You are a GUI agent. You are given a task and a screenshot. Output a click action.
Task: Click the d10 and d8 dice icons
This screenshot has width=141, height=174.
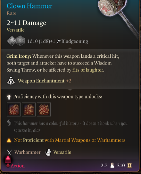[16, 41]
